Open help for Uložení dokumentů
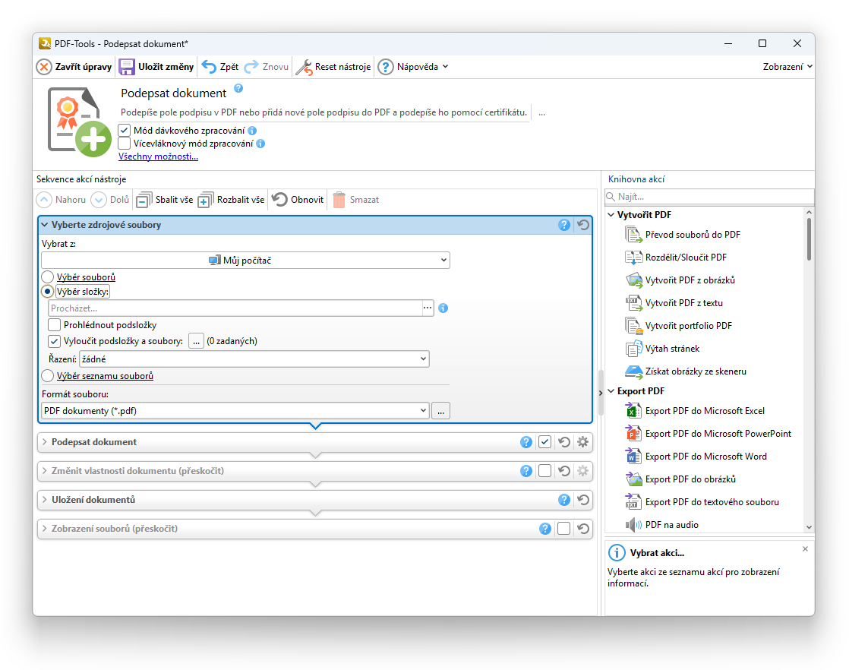The width and height of the screenshot is (849, 670). click(x=564, y=499)
